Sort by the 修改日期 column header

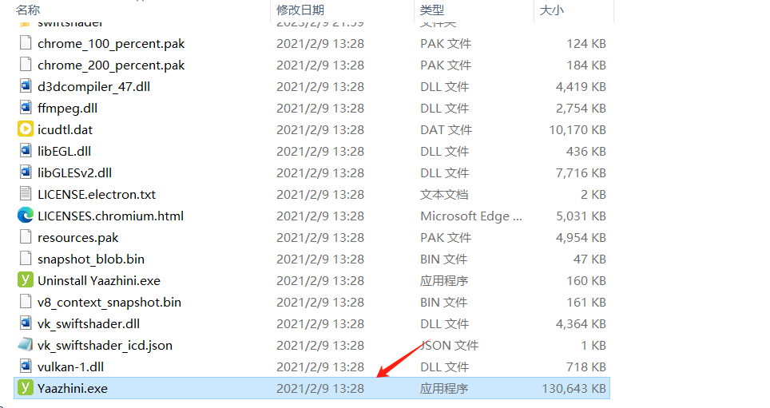coord(300,10)
